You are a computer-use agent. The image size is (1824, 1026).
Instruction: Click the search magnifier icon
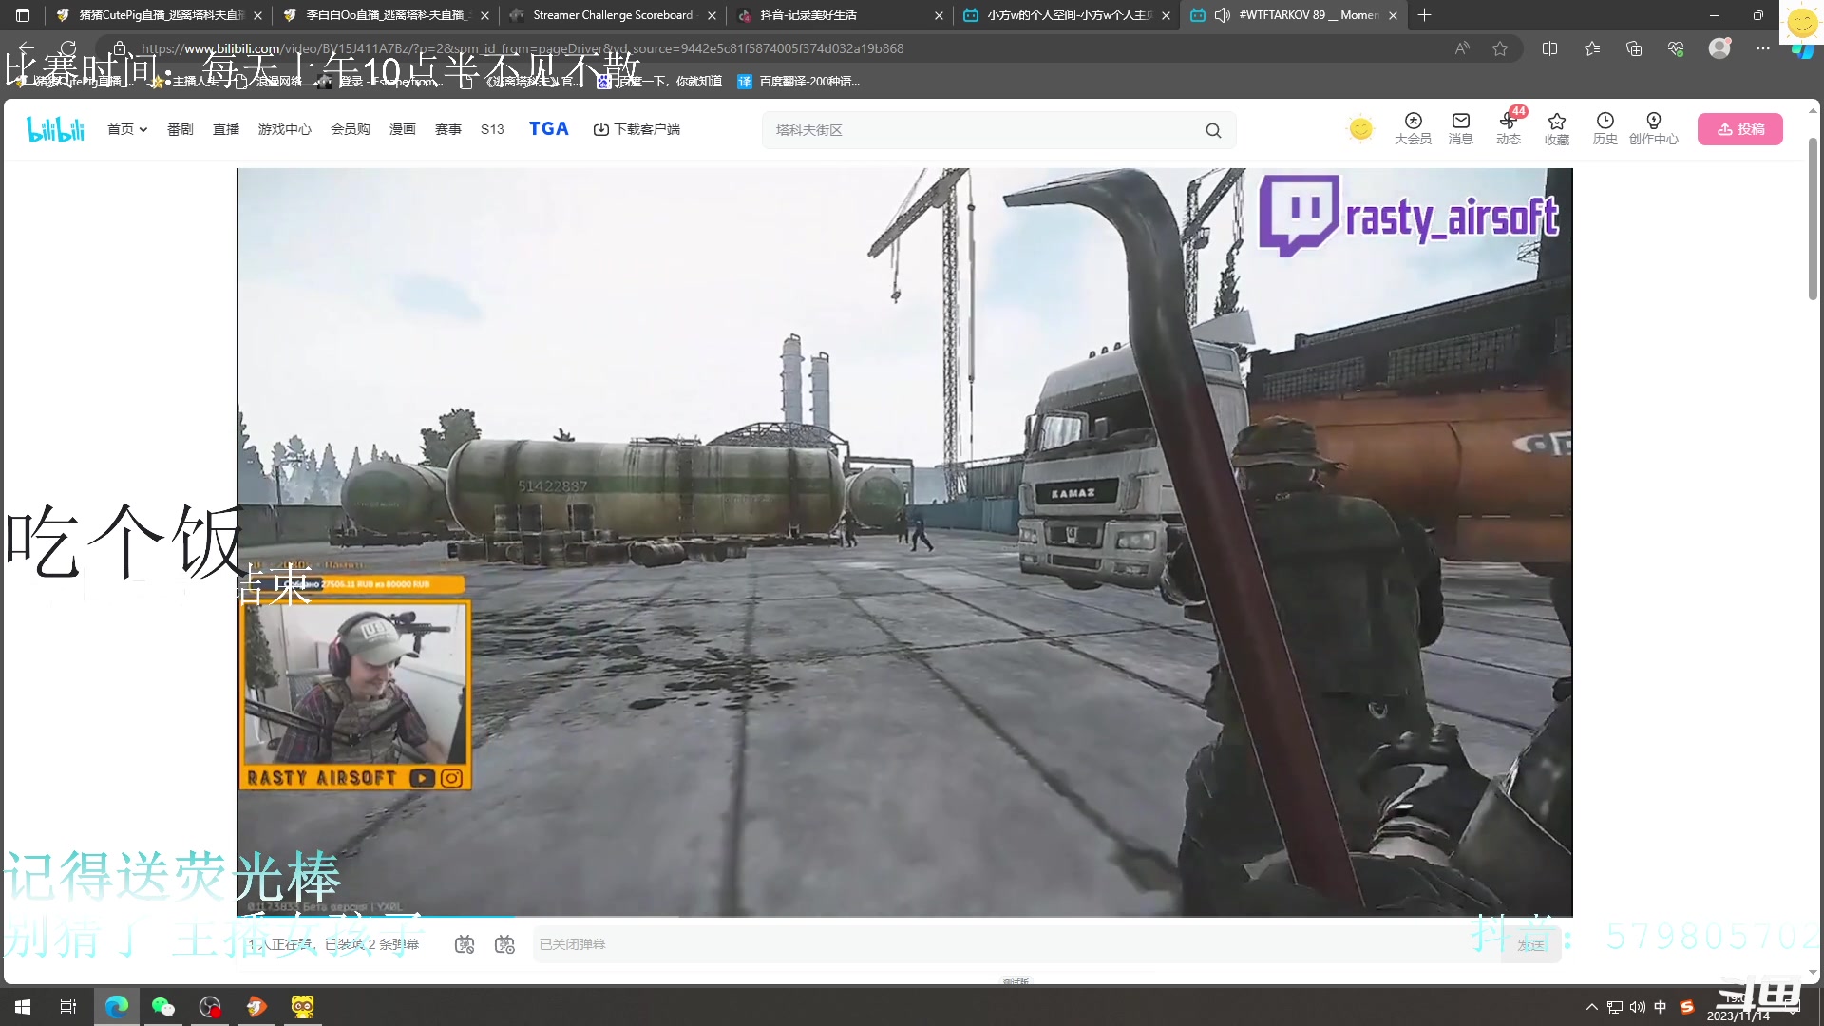[x=1213, y=130]
